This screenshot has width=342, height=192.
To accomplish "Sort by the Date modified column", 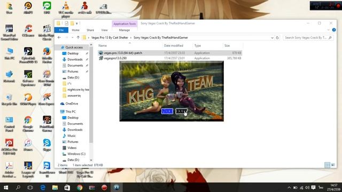I will (x=174, y=45).
